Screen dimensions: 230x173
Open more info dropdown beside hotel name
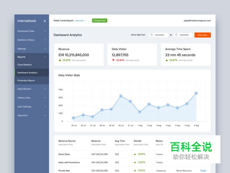(x=80, y=21)
